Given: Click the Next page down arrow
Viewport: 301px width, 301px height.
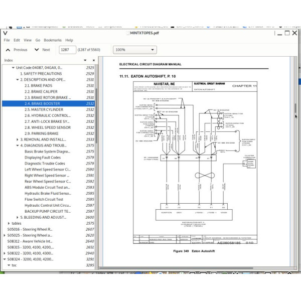Looking at the screenshot, I should point(37,50).
